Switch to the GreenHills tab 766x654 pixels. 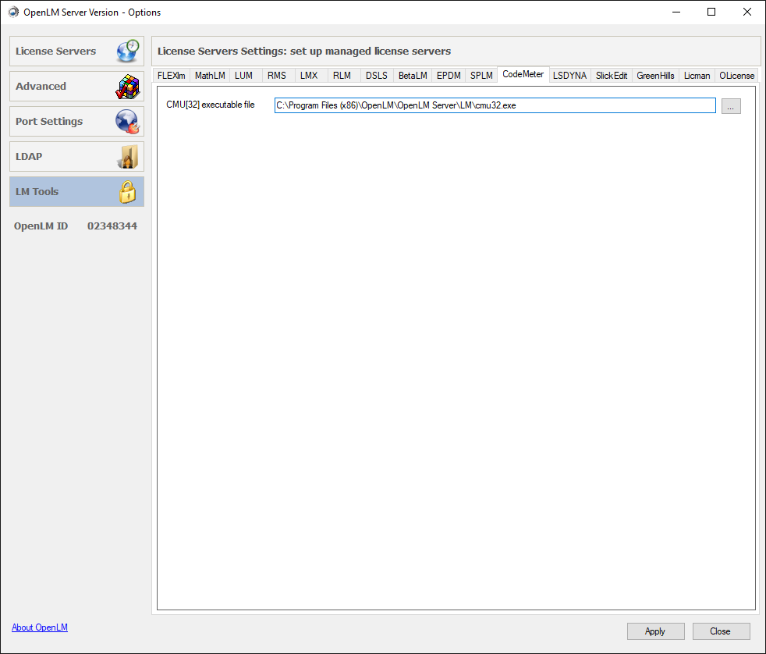coord(655,76)
